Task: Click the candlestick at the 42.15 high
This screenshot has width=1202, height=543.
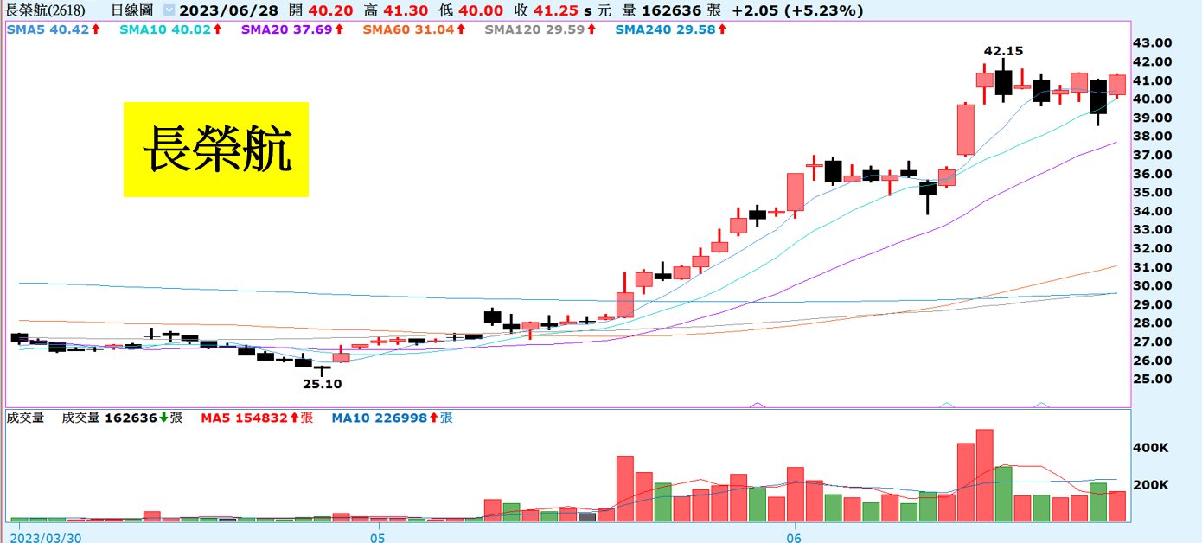Action: (1003, 81)
